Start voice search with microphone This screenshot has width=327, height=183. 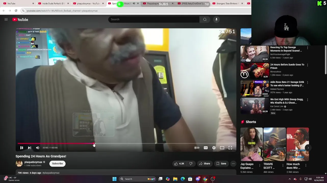[x=216, y=19]
